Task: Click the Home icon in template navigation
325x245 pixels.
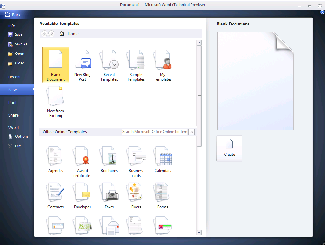Action: (62, 33)
